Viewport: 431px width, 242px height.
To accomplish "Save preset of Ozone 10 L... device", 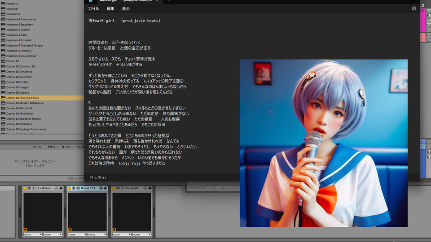I will (x=105, y=188).
